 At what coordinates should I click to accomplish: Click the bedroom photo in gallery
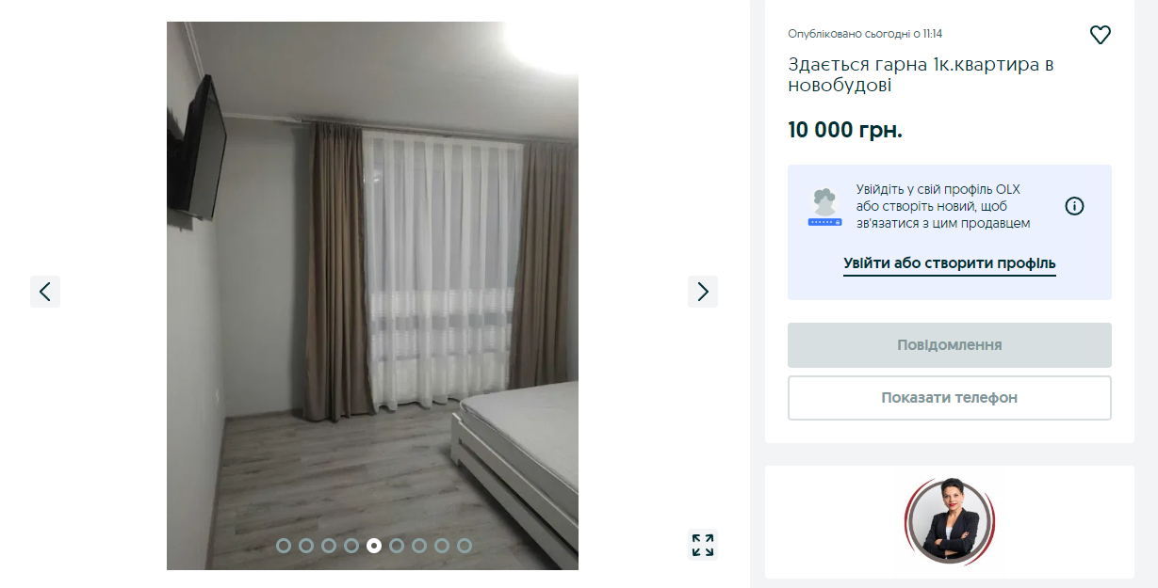pyautogui.click(x=372, y=295)
